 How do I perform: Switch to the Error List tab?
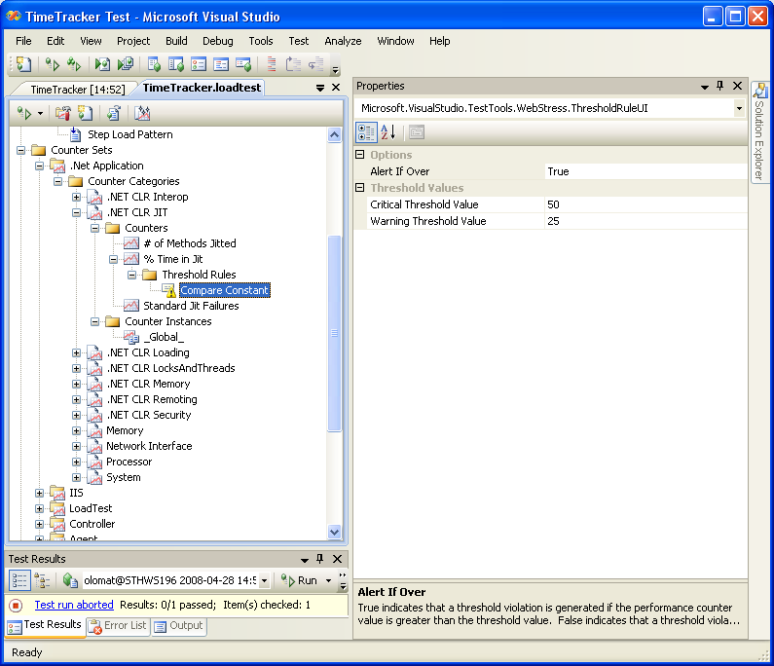tap(119, 625)
